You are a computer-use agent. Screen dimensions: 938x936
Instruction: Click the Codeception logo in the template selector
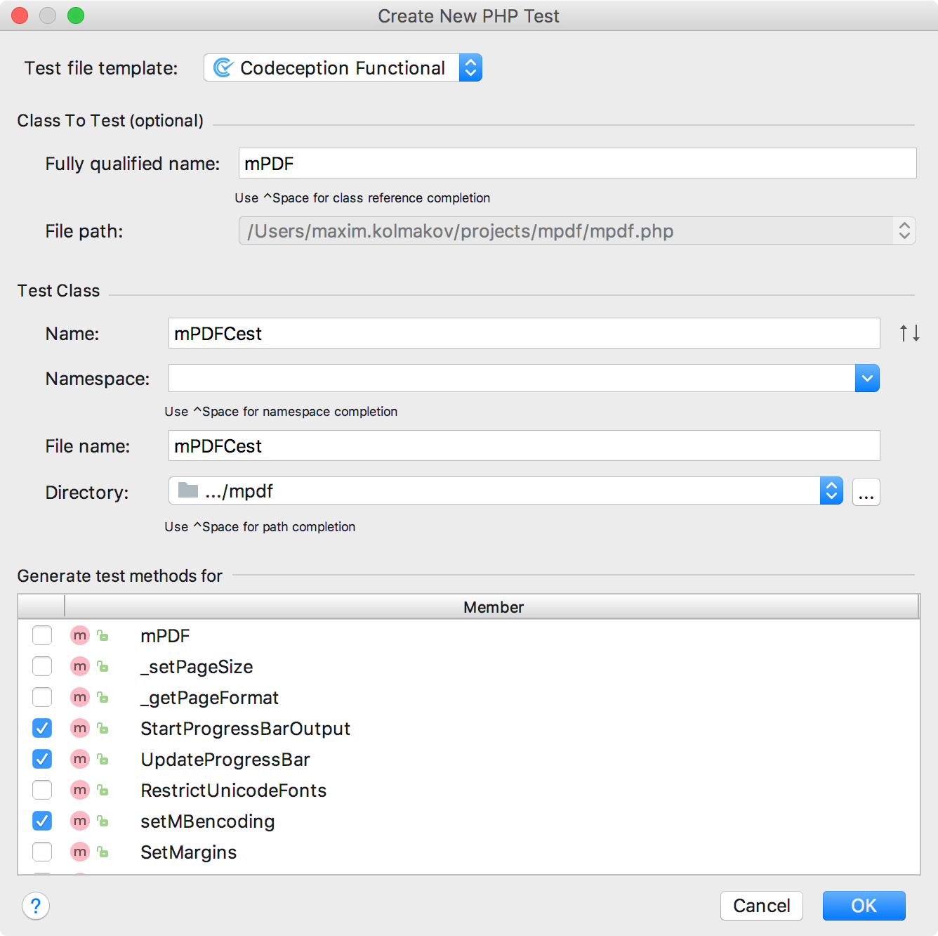point(223,67)
